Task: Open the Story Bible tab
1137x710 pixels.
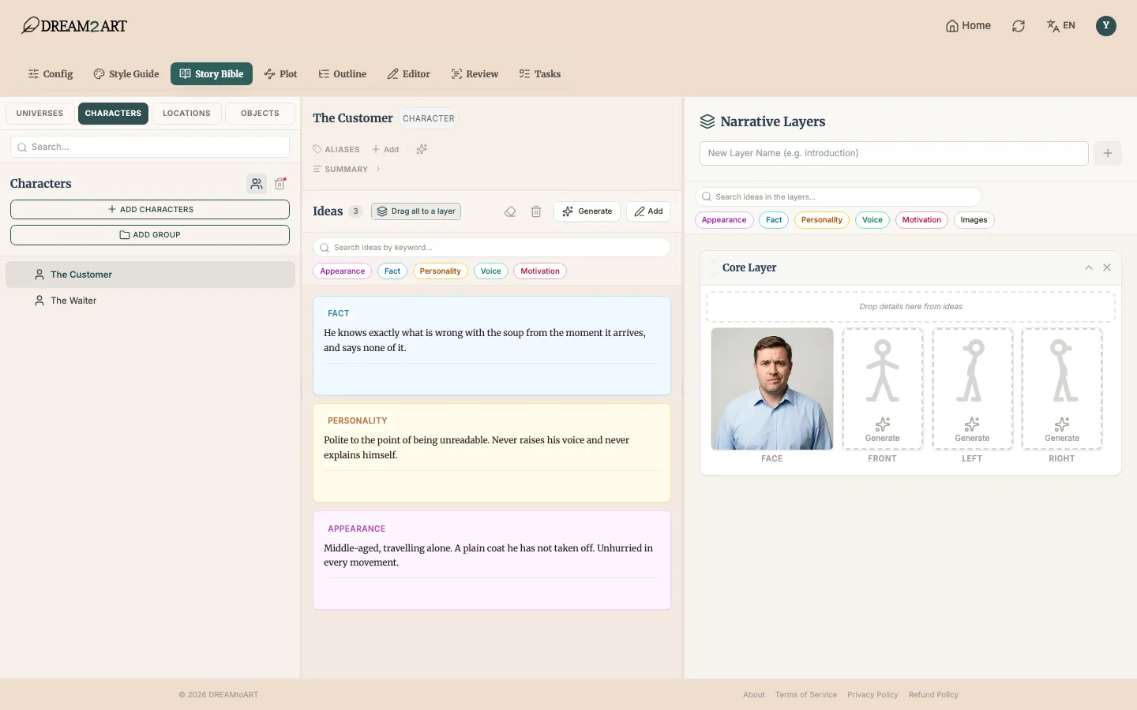Action: point(212,74)
